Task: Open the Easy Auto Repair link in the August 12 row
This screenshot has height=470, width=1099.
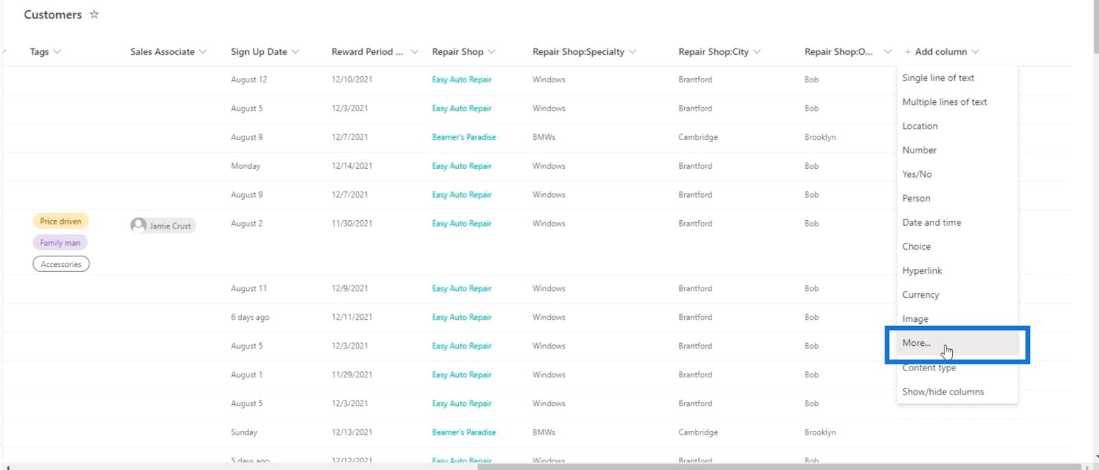Action: coord(462,80)
